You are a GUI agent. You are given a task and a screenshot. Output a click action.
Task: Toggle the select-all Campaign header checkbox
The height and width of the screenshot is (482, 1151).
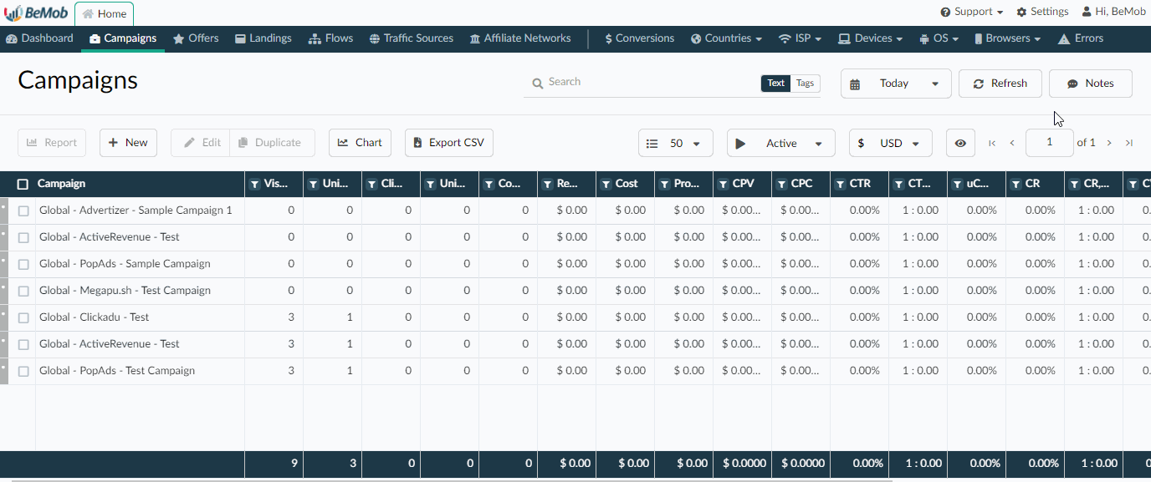pos(23,184)
